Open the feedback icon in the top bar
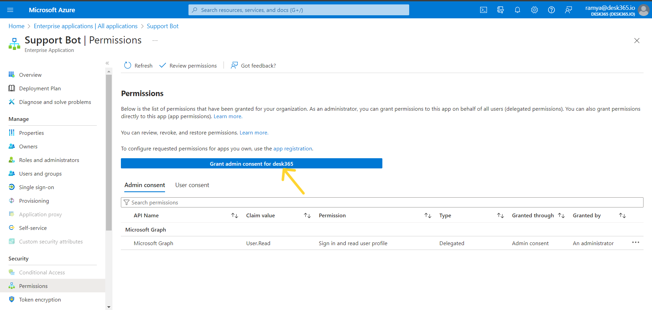 (568, 10)
